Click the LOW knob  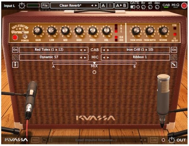pos(52,31)
